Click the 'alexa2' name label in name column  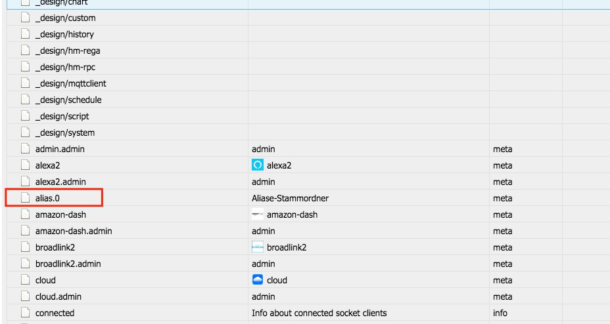pos(279,165)
